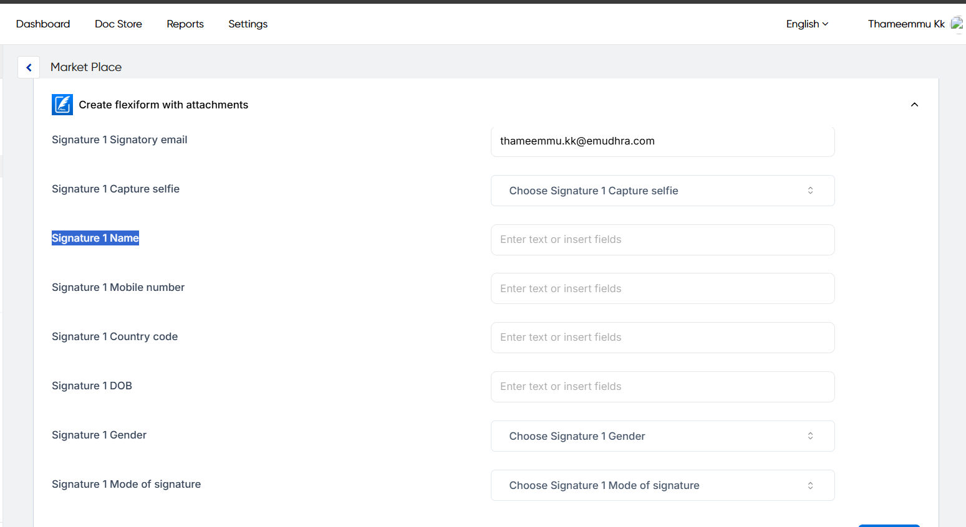Open the English language dropdown

(807, 24)
